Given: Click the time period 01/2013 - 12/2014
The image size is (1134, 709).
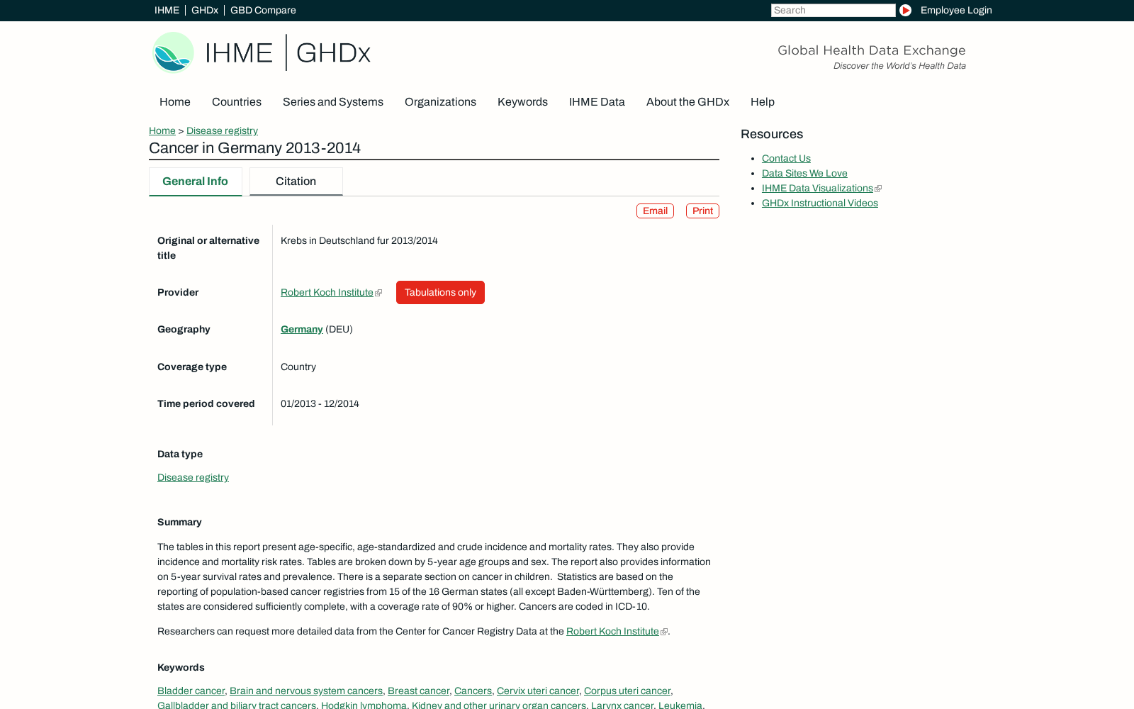Looking at the screenshot, I should (x=320, y=403).
